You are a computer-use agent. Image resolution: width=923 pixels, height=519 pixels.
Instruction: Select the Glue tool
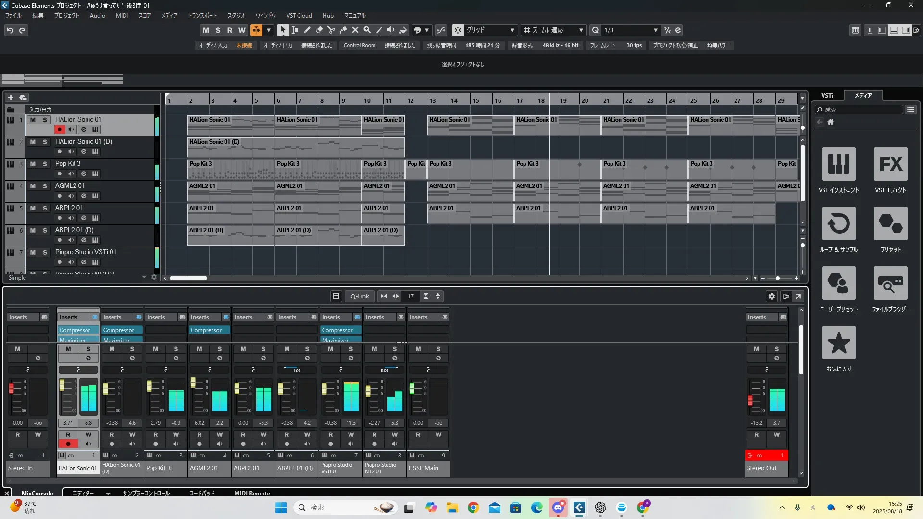pyautogui.click(x=343, y=30)
